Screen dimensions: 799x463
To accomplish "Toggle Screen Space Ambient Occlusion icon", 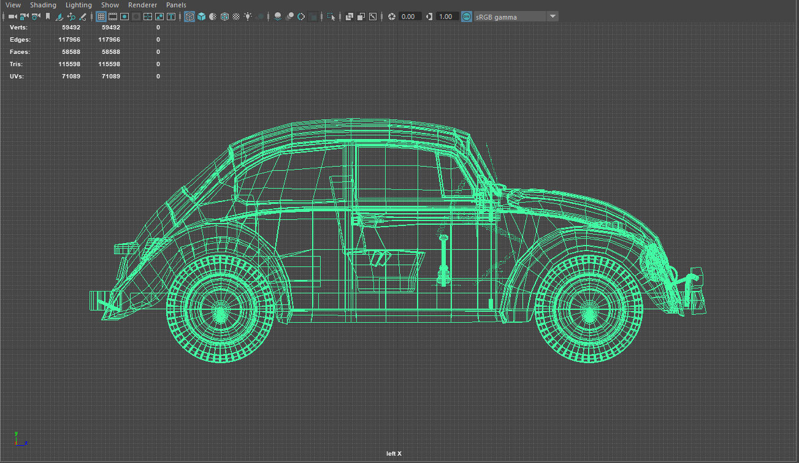I will (278, 17).
